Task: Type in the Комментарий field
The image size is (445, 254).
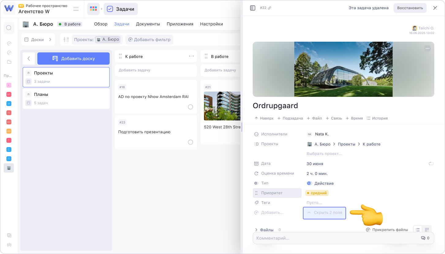Action: [x=343, y=238]
